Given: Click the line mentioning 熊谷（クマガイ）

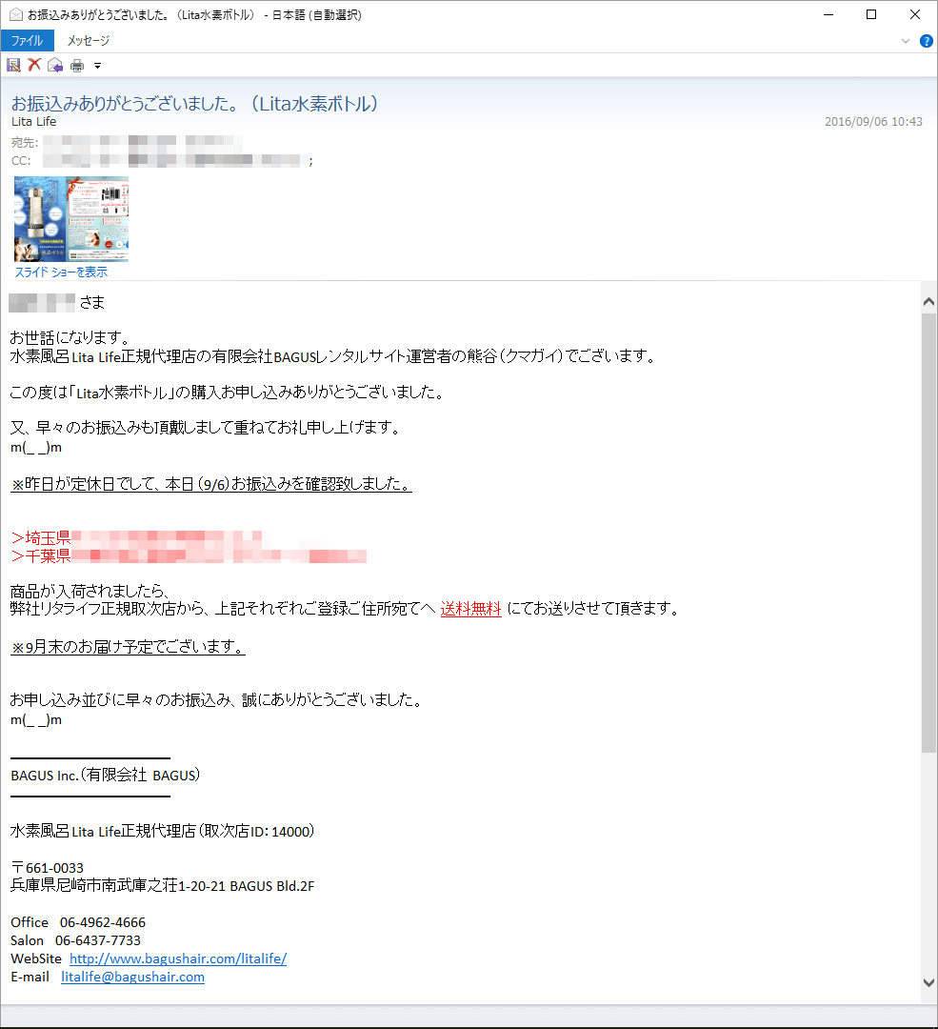Looking at the screenshot, I should tap(332, 356).
